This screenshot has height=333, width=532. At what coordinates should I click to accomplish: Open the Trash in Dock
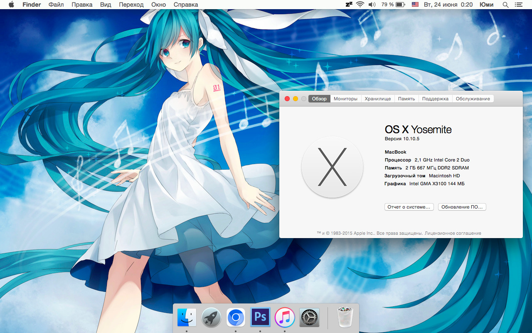tap(345, 318)
